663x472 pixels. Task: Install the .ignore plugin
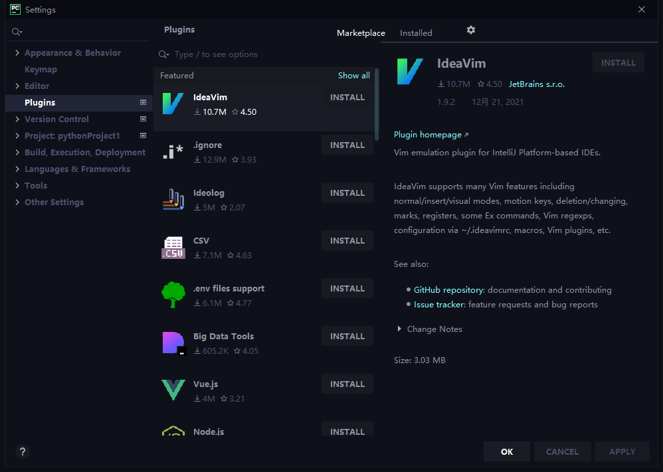347,145
